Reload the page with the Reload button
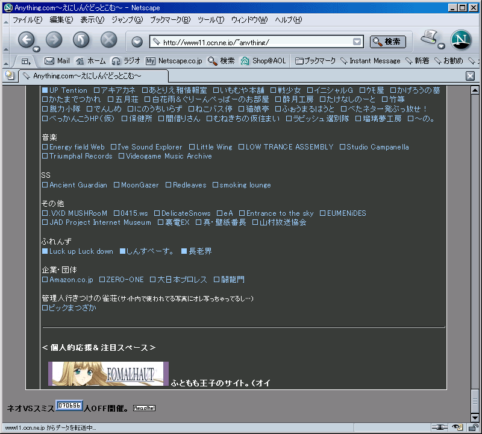482x434 pixels. click(81, 40)
